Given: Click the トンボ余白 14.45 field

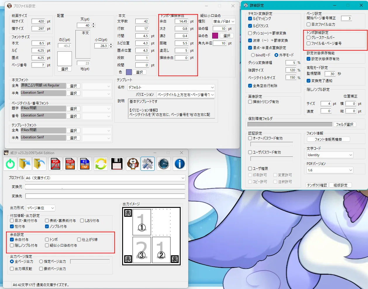Looking at the screenshot, I should click(x=182, y=21).
